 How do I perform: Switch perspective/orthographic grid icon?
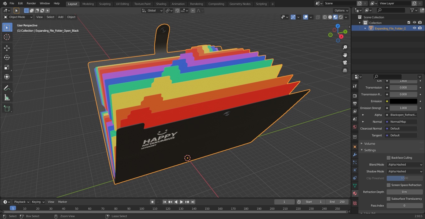[345, 70]
